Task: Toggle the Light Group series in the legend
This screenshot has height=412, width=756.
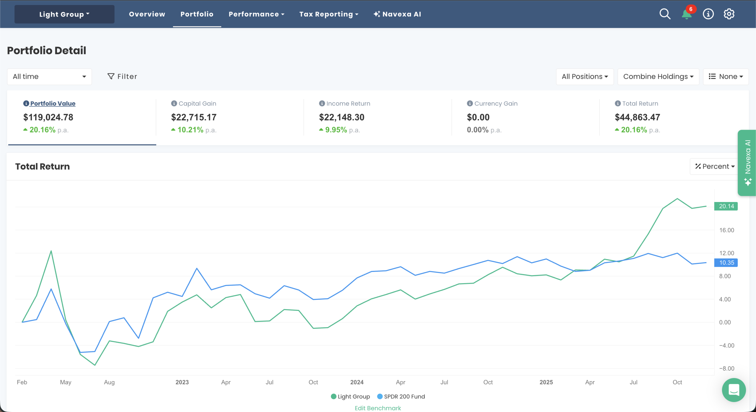Action: click(350, 396)
